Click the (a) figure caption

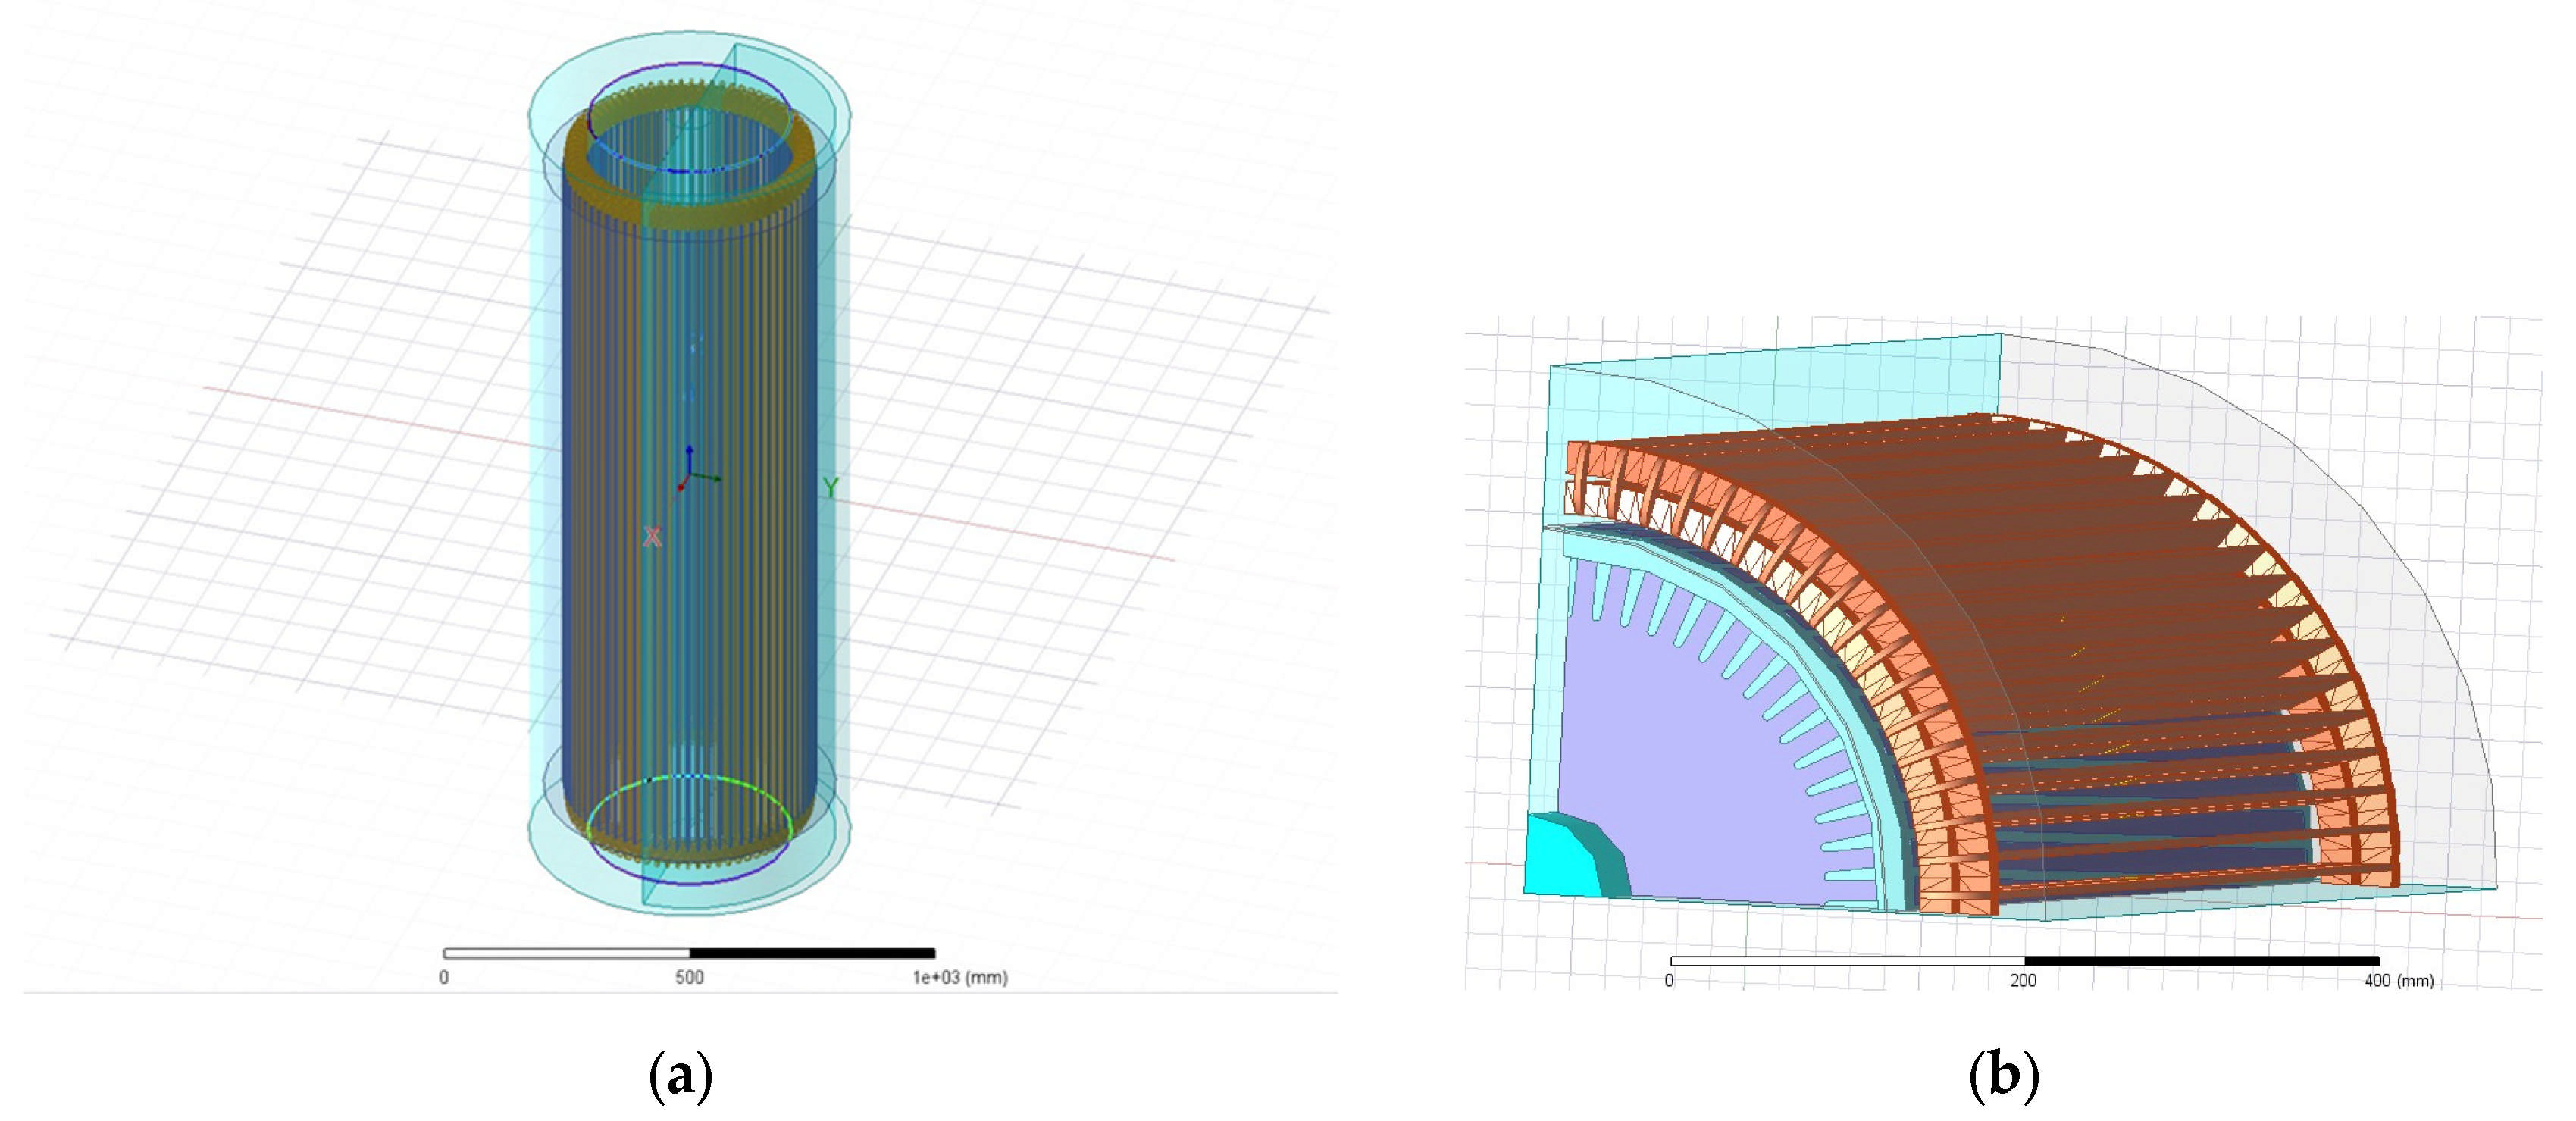[x=681, y=1076]
